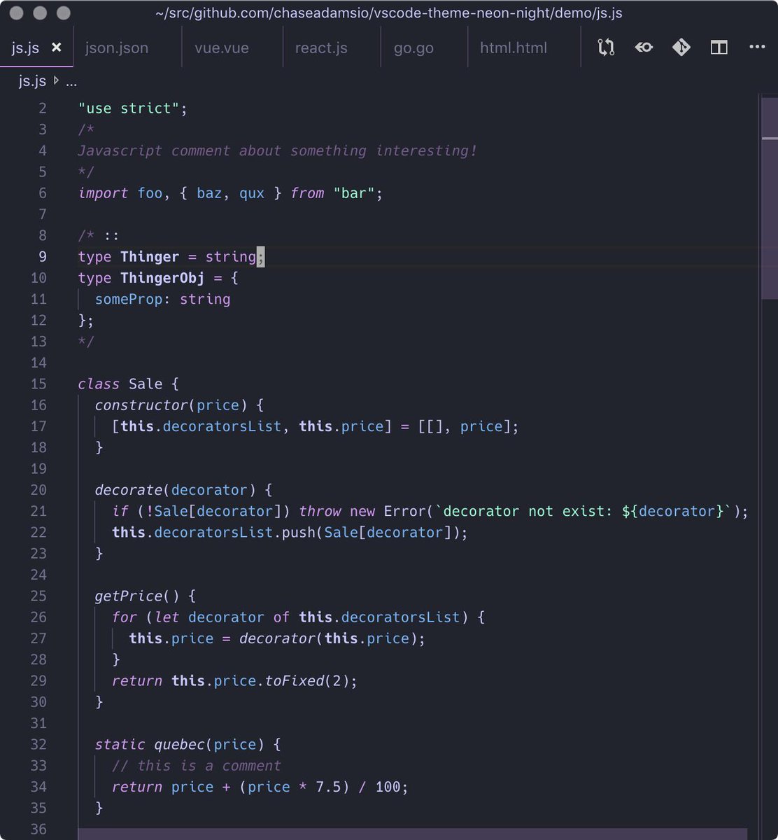Select the "use strict" string literal
778x840 pixels.
[132, 108]
